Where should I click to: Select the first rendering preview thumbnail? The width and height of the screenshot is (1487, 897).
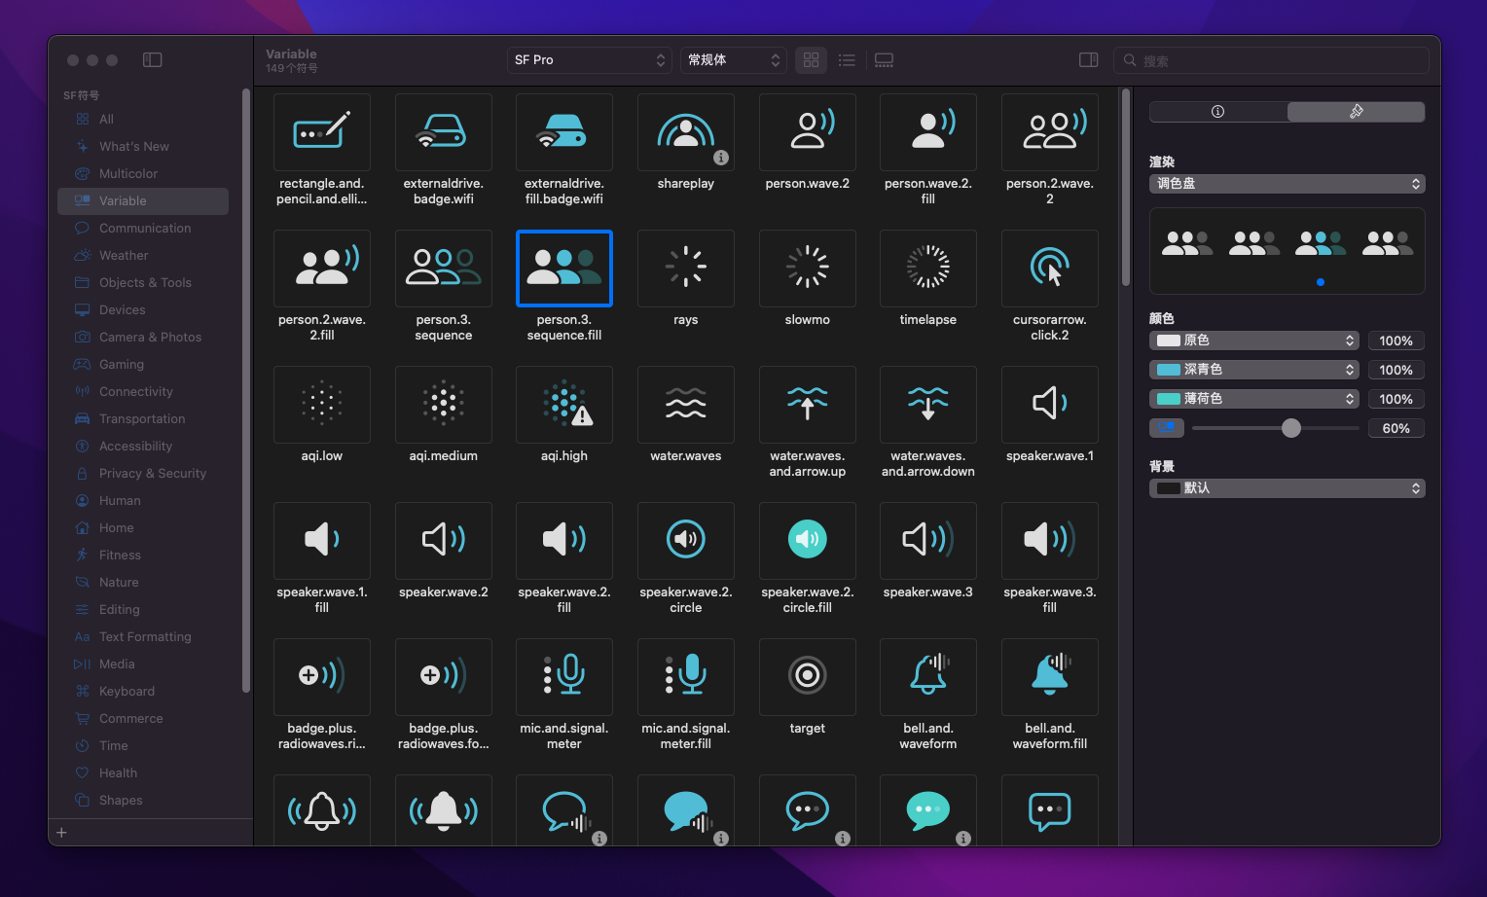pos(1187,243)
